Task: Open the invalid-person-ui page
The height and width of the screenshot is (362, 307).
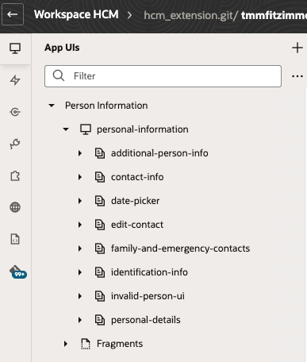Action: (x=148, y=296)
